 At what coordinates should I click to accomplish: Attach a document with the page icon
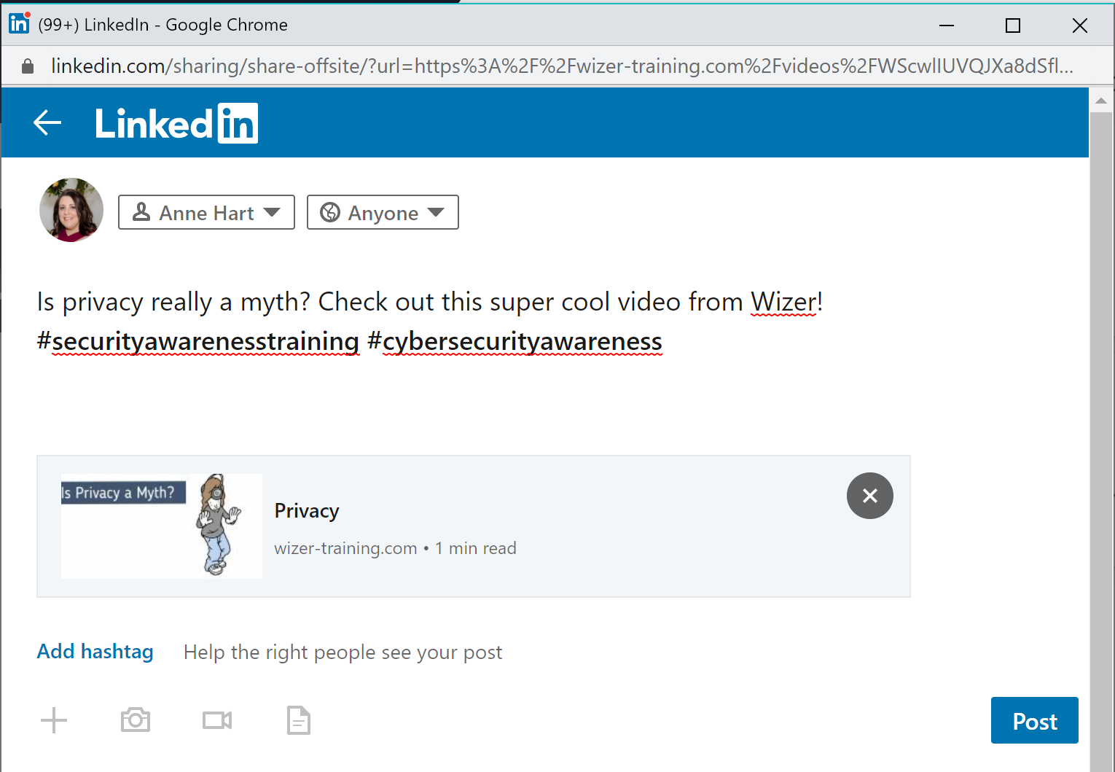(x=299, y=720)
